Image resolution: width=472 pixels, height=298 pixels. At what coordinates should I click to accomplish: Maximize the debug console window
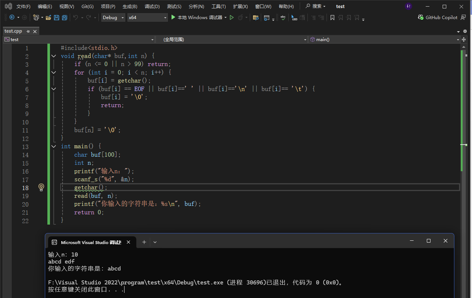[428, 241]
